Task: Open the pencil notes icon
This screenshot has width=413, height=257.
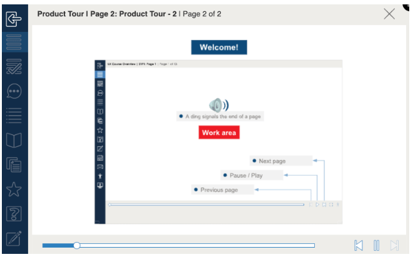Action: pyautogui.click(x=14, y=238)
